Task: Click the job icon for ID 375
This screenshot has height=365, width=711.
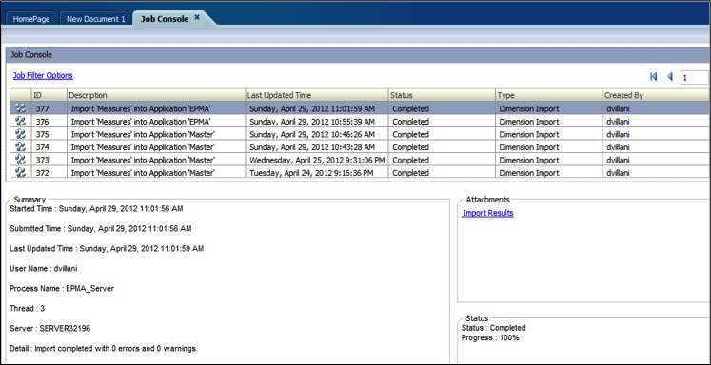Action: (20, 134)
